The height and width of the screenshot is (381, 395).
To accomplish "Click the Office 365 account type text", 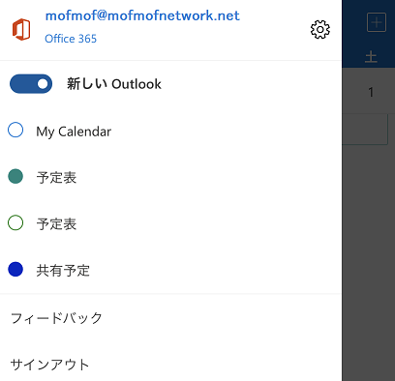I will pyautogui.click(x=71, y=39).
